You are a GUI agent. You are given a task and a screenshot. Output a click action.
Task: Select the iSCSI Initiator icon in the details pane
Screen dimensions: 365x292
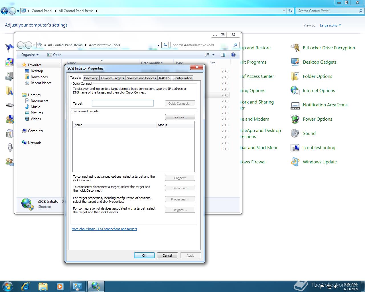coord(27,204)
